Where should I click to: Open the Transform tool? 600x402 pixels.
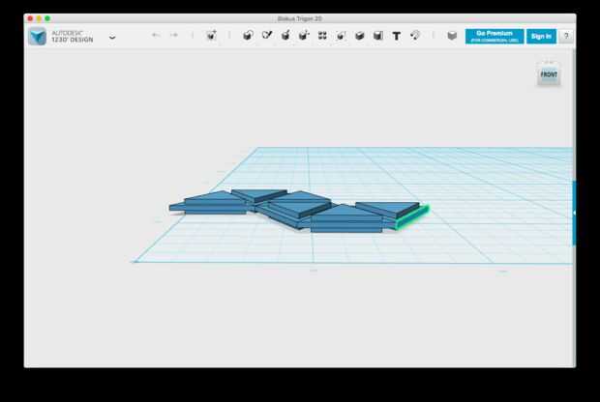coord(211,36)
